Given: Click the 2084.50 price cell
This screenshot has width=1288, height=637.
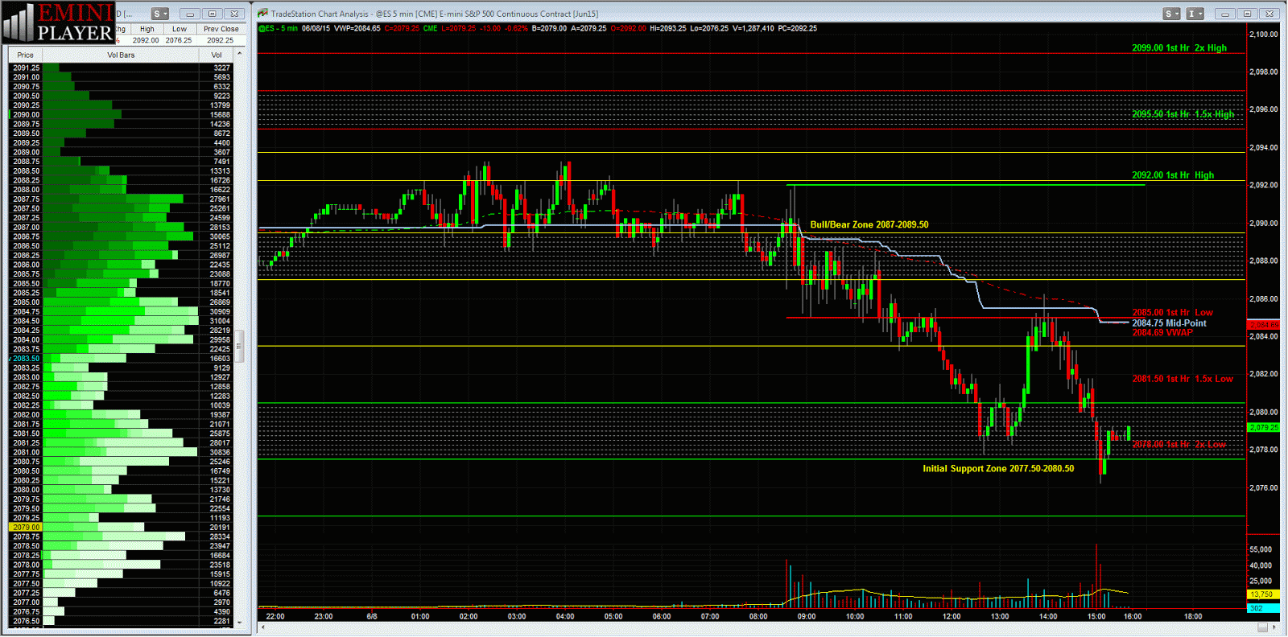Looking at the screenshot, I should 26,321.
